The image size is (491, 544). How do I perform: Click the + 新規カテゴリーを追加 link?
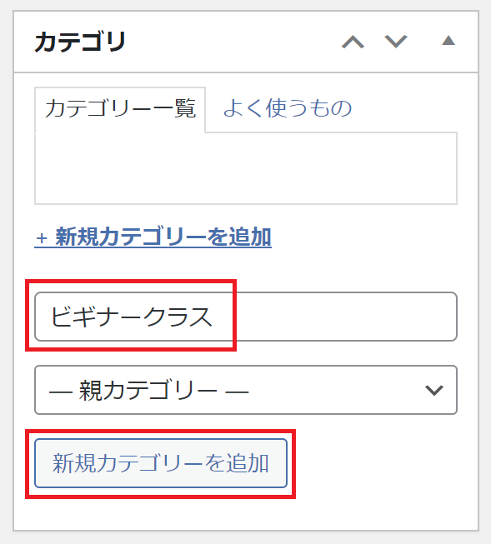(x=153, y=237)
